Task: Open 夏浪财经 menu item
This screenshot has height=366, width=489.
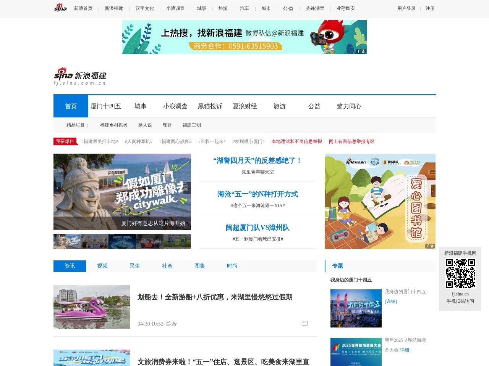Action: click(245, 106)
